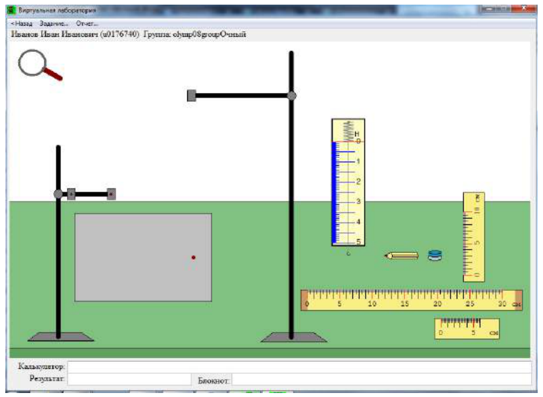
Task: Go back via the Назад menu
Action: point(22,23)
